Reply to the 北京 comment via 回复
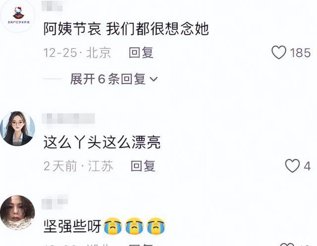Screen dimensions: 317x246 141,52
